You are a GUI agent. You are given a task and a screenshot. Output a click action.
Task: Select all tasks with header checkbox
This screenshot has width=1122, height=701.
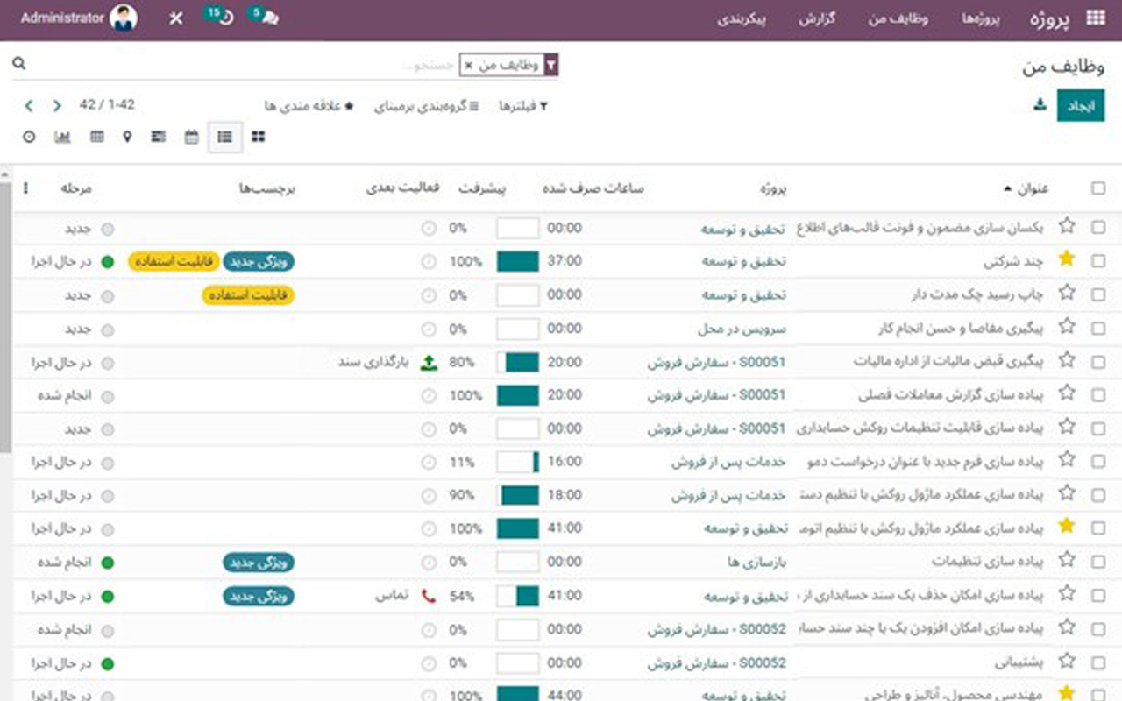1097,187
